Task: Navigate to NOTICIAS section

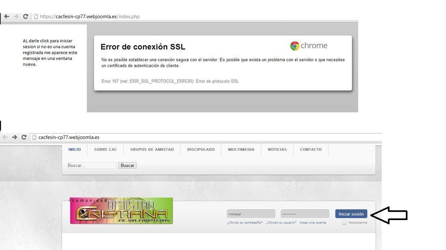Action: click(277, 149)
